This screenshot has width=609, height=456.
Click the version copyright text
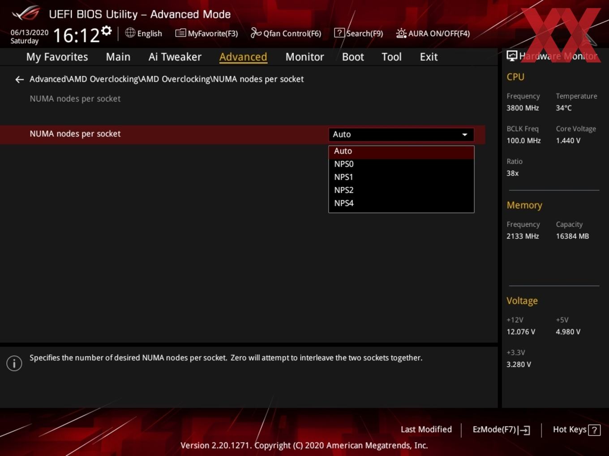(x=304, y=446)
